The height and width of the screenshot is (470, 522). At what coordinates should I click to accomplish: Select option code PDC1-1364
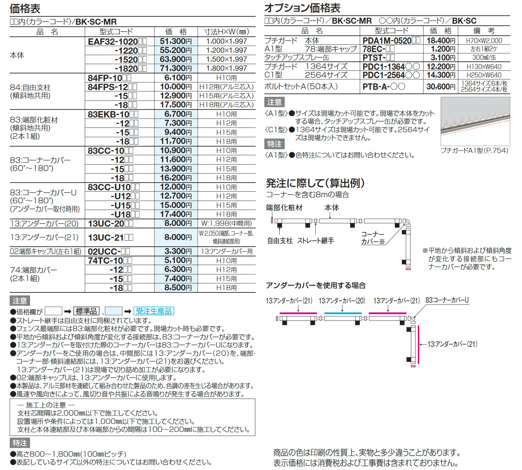[391, 66]
